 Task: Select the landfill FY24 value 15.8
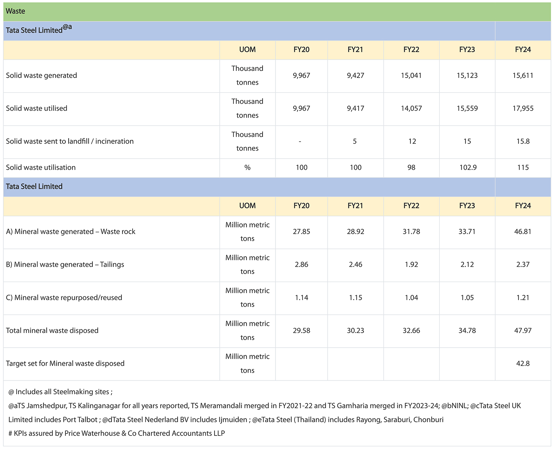[523, 141]
